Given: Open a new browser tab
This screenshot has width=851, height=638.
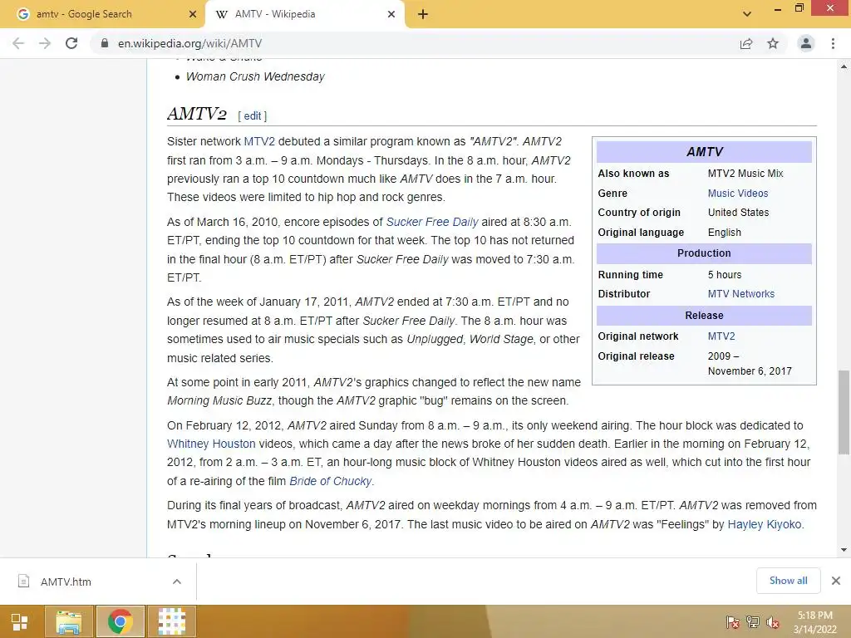Looking at the screenshot, I should [x=423, y=15].
